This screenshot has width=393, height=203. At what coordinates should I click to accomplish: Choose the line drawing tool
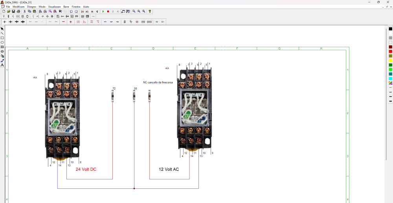(x=2, y=33)
